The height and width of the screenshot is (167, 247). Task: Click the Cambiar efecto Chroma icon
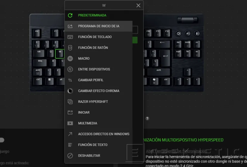click(x=70, y=91)
